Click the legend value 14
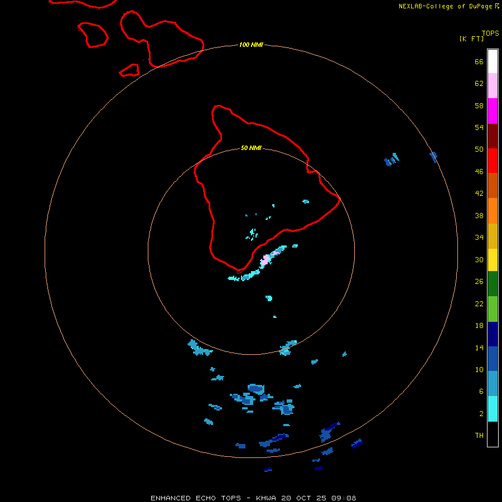The height and width of the screenshot is (502, 502). [479, 347]
